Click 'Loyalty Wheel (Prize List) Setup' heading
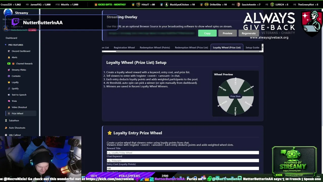 [136, 62]
